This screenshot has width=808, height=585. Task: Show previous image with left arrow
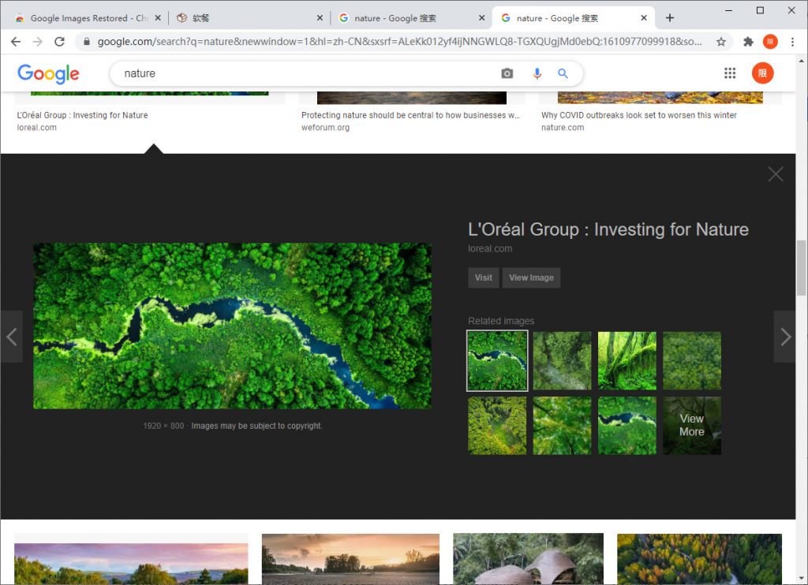pos(12,337)
